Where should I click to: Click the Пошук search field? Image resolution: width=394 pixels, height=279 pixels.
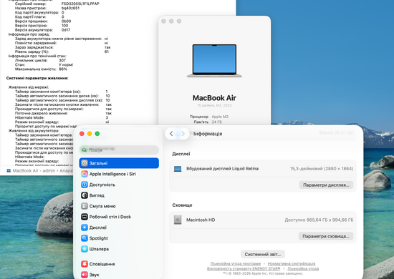pyautogui.click(x=119, y=150)
